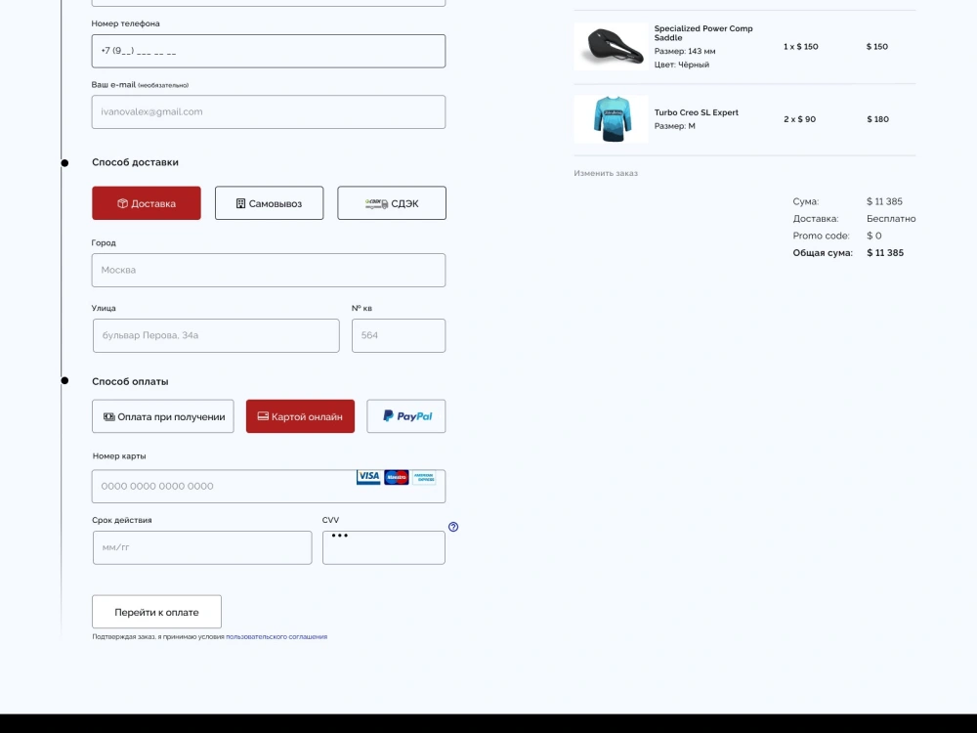Focus the Срок действия expiry field
This screenshot has height=733, width=977.
202,547
